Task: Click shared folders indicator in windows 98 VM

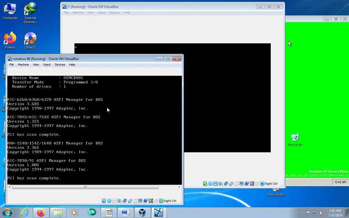Action: point(135,201)
